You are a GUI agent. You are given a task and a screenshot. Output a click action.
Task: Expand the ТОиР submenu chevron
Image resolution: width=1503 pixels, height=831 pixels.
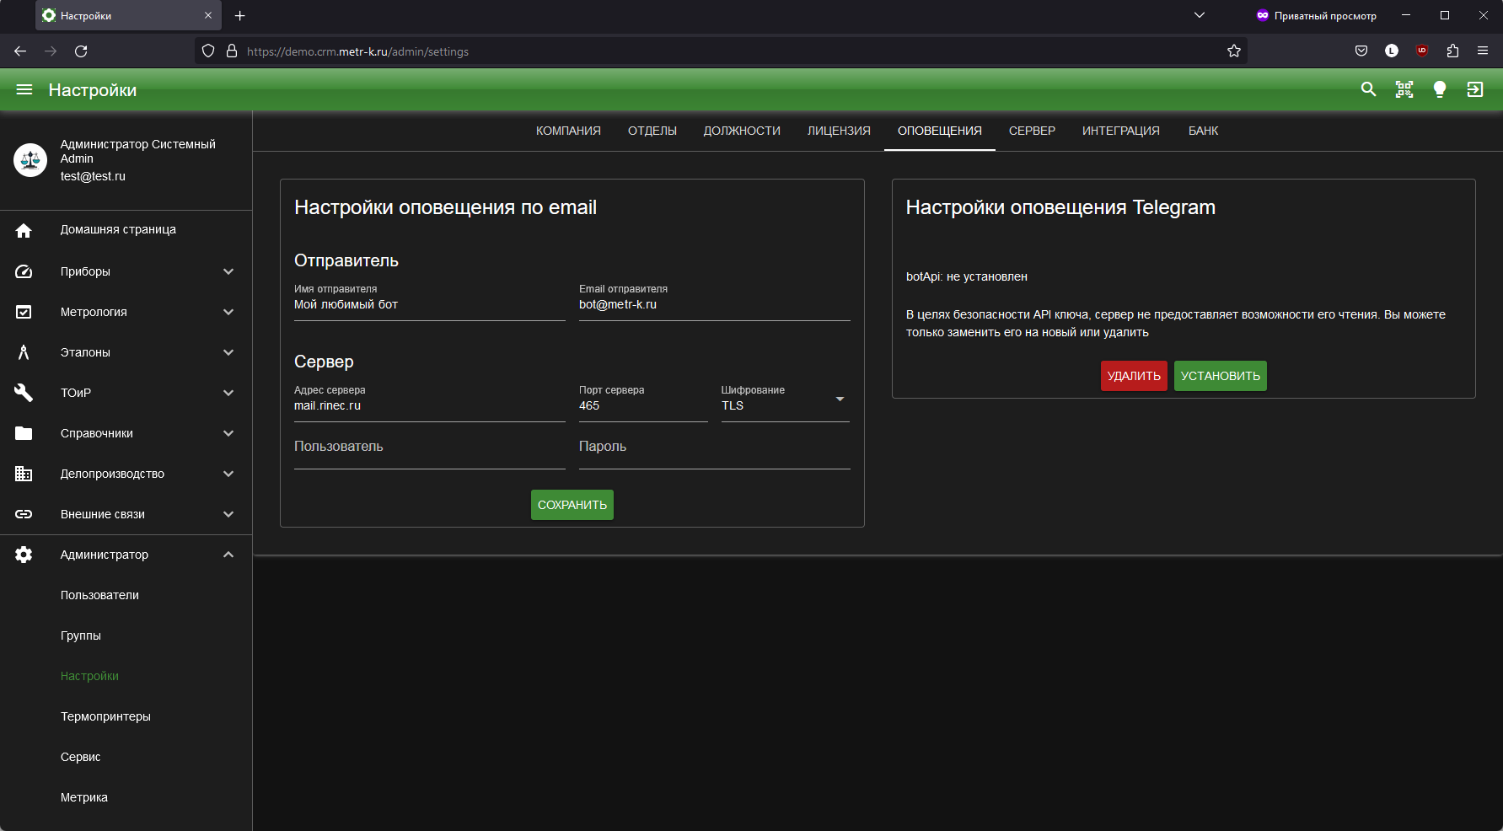(x=228, y=393)
